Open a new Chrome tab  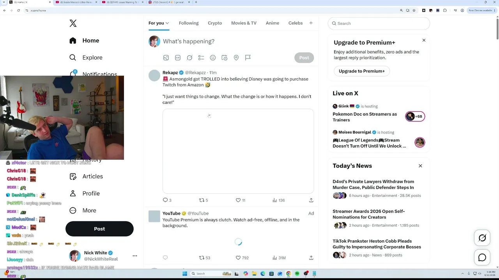pos(196,2)
